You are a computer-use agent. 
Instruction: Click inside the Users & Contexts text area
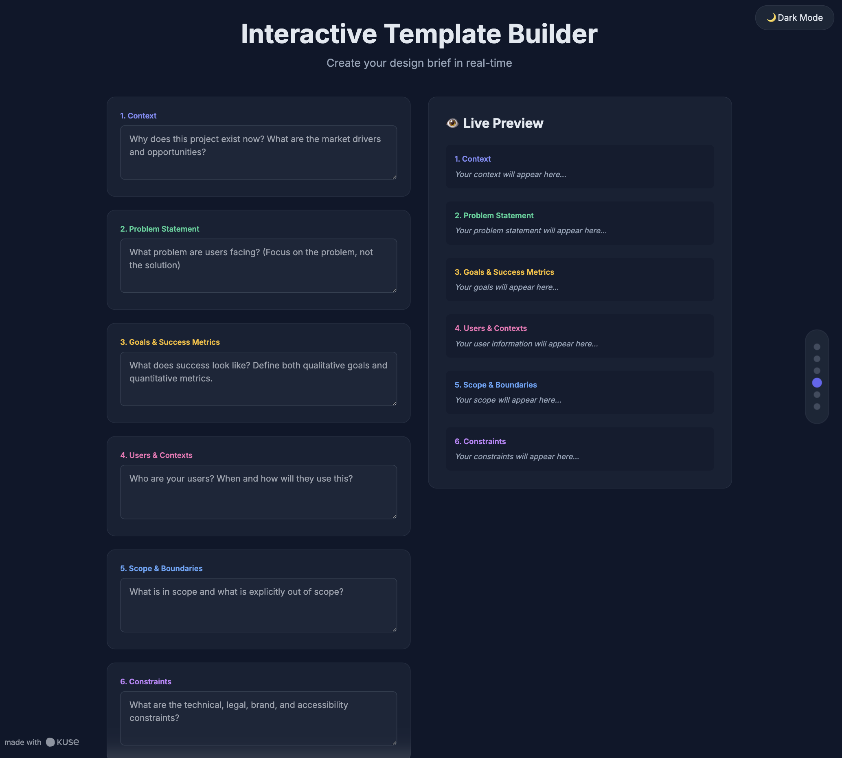click(x=258, y=491)
